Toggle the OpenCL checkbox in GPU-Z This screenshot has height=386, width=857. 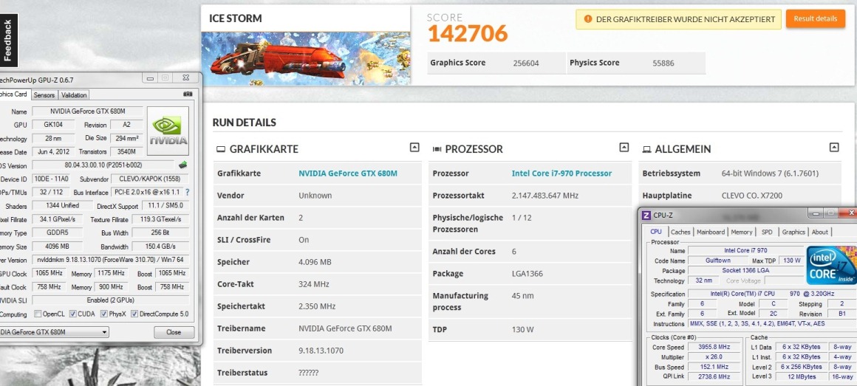[38, 314]
